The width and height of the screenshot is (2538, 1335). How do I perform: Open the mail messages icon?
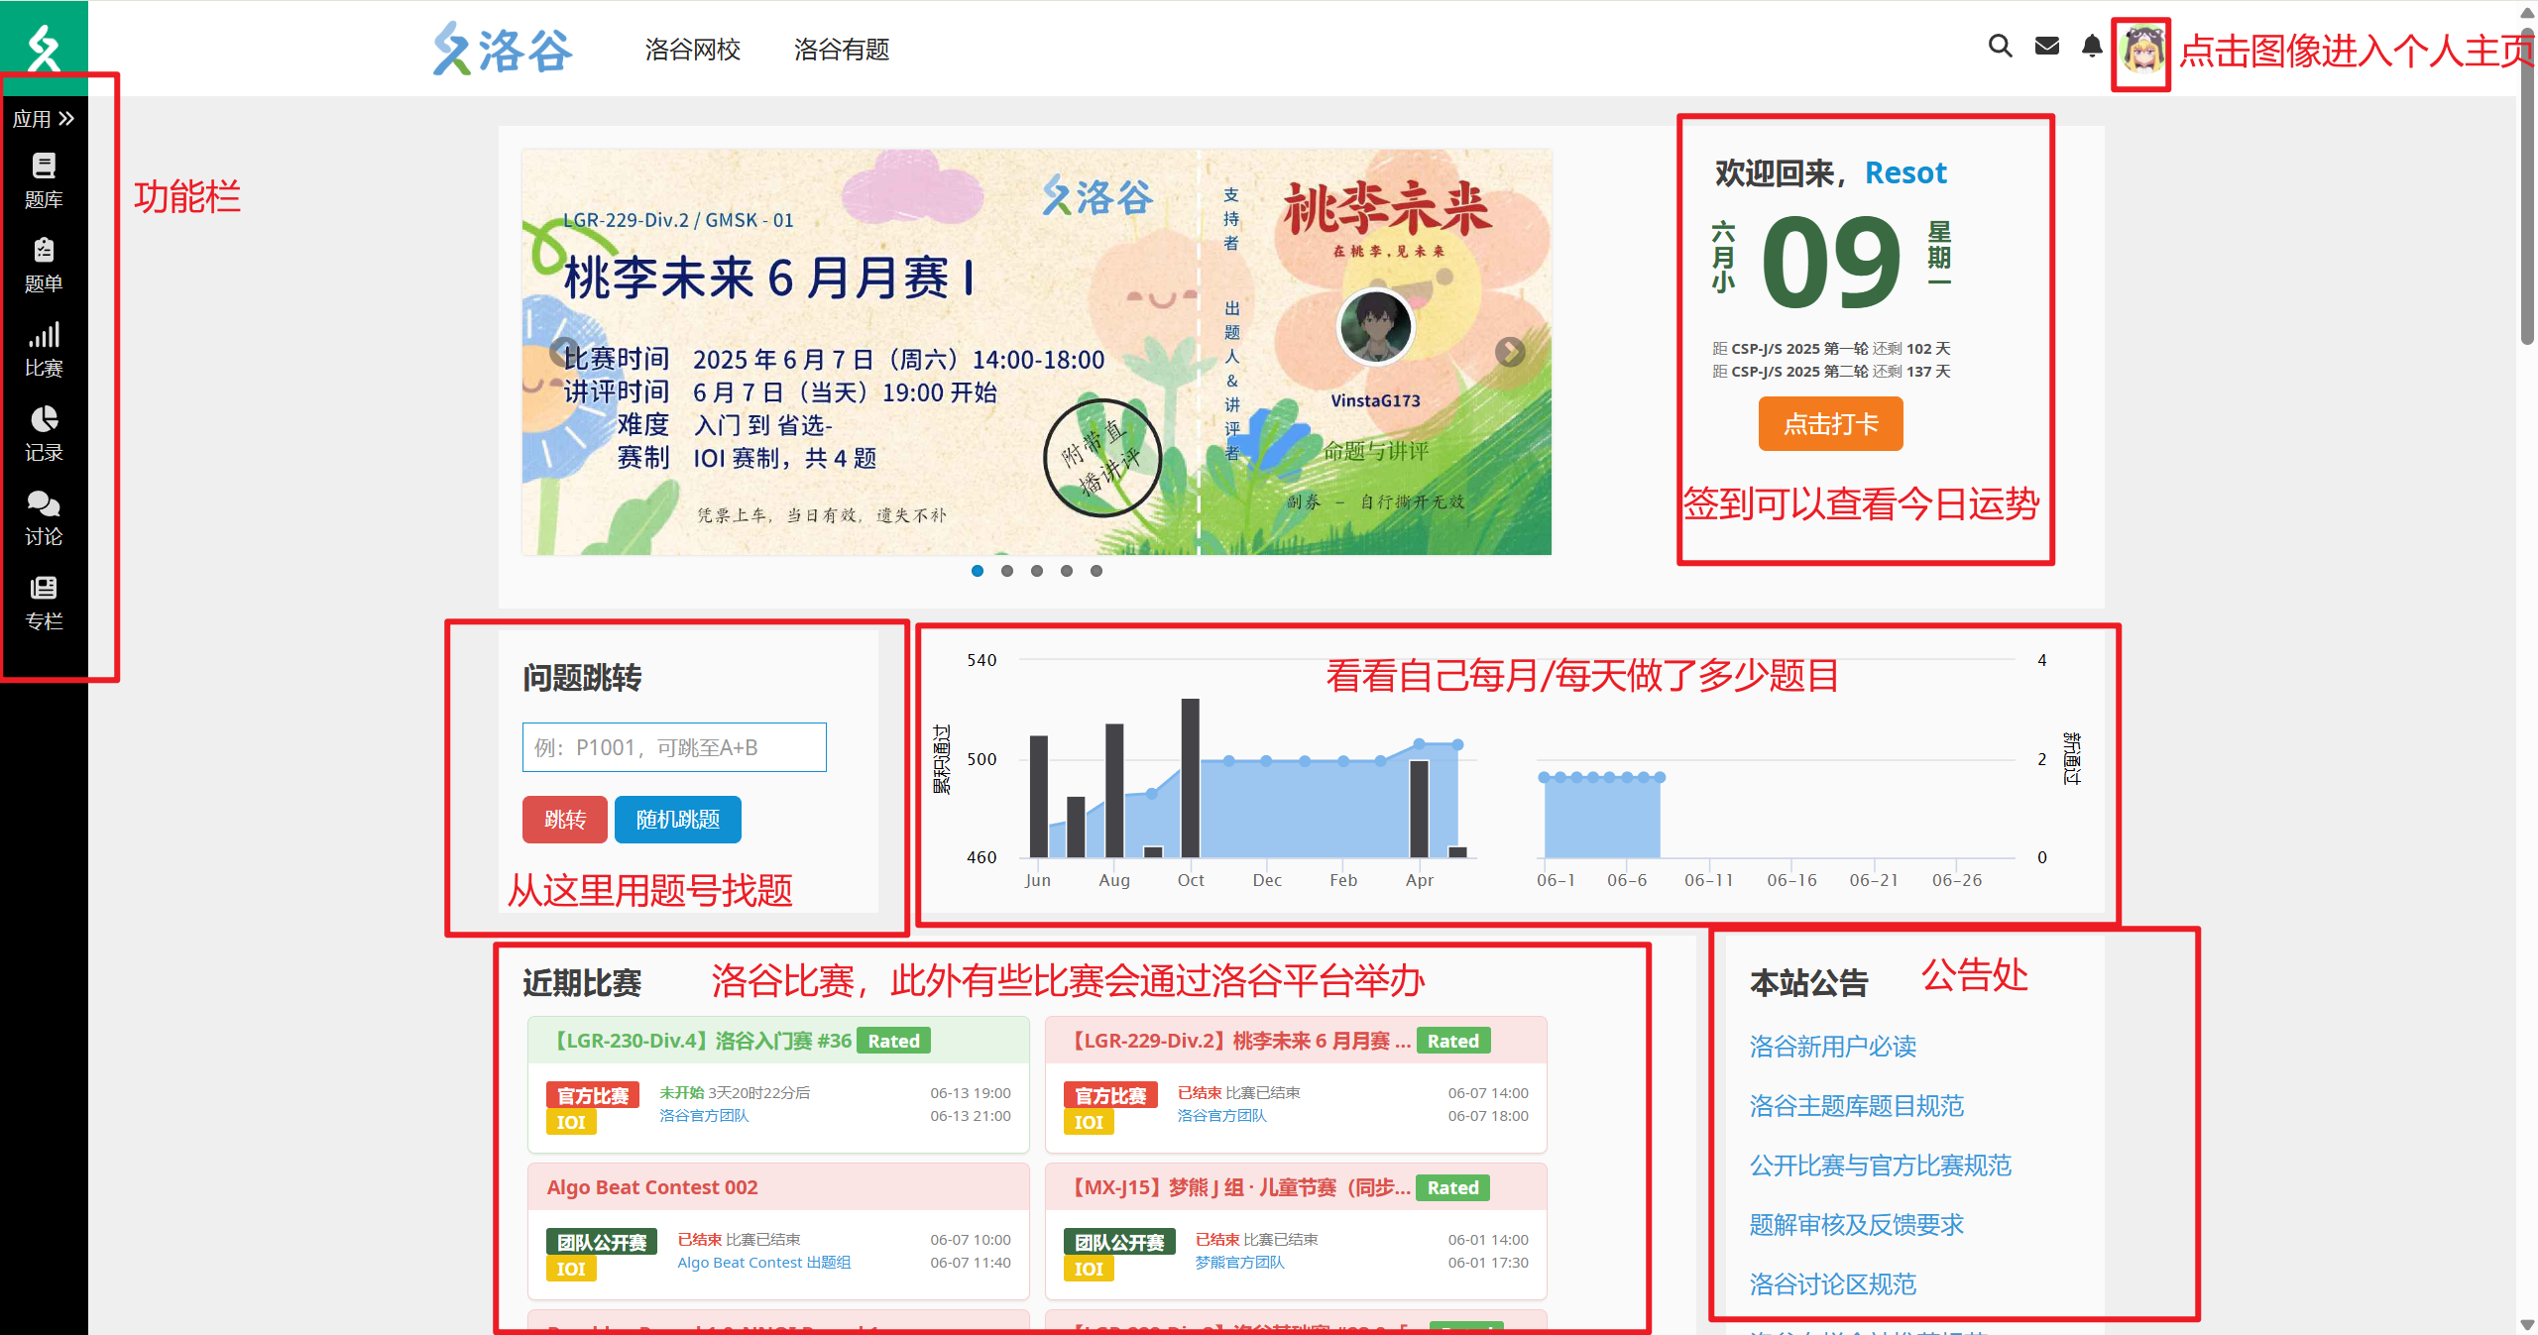point(2046,47)
